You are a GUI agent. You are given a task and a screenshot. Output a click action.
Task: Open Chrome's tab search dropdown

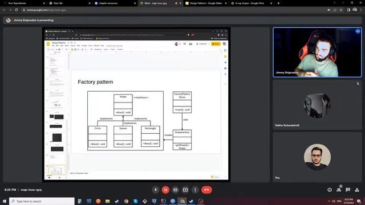335,3
